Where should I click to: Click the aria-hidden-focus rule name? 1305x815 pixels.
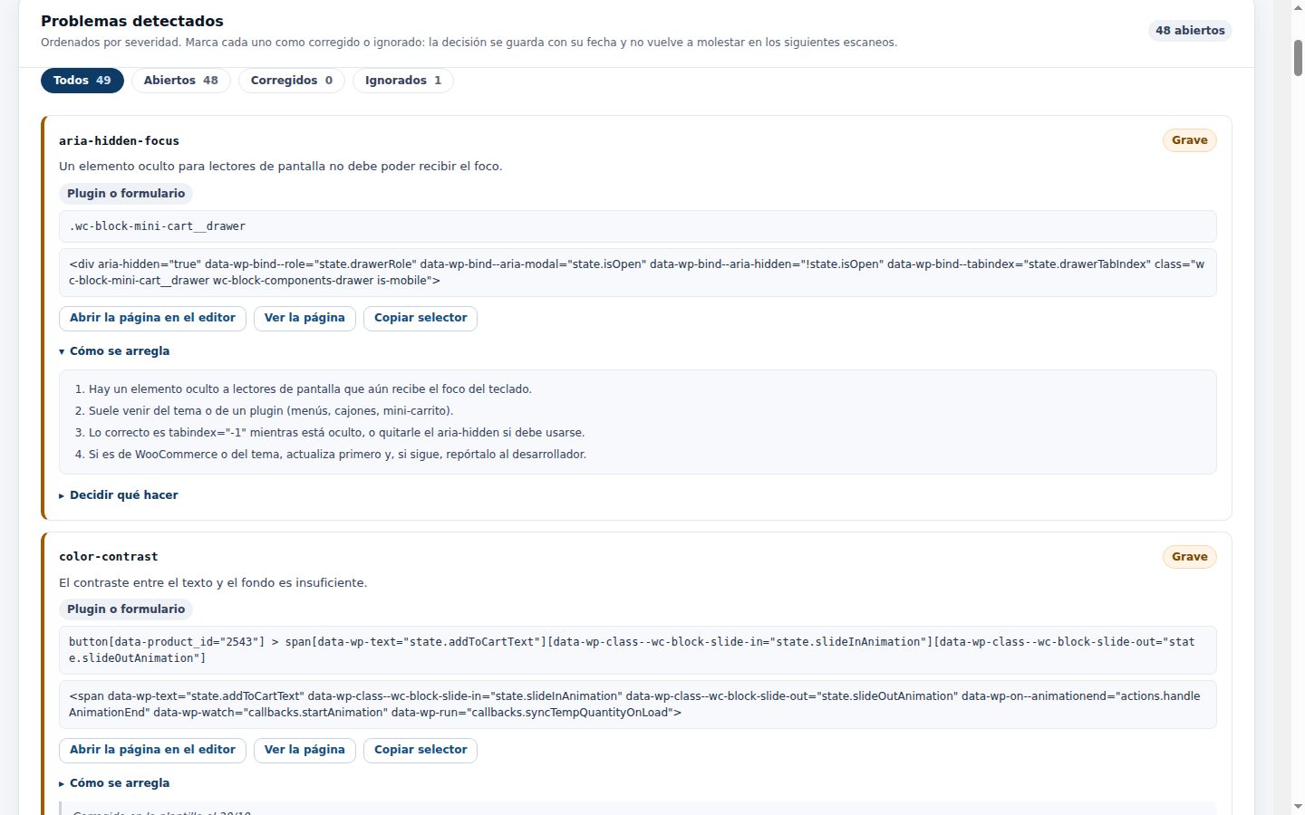coord(119,141)
